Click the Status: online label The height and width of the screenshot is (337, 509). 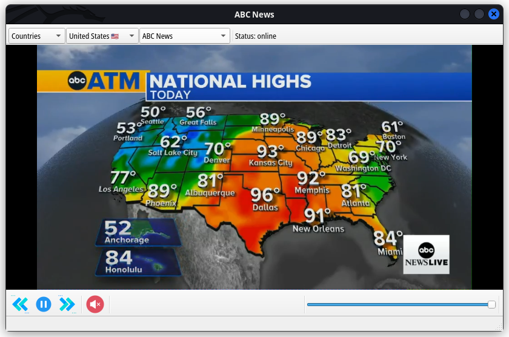[x=256, y=36]
